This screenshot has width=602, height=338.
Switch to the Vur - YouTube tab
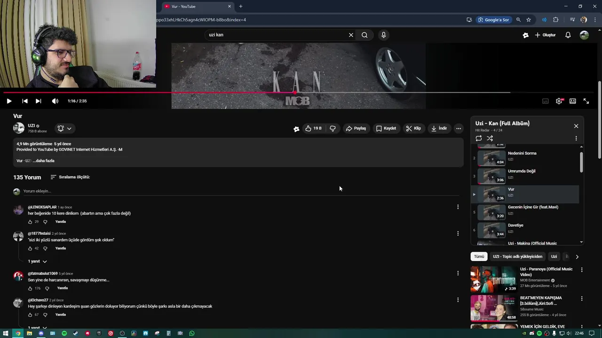coord(198,7)
